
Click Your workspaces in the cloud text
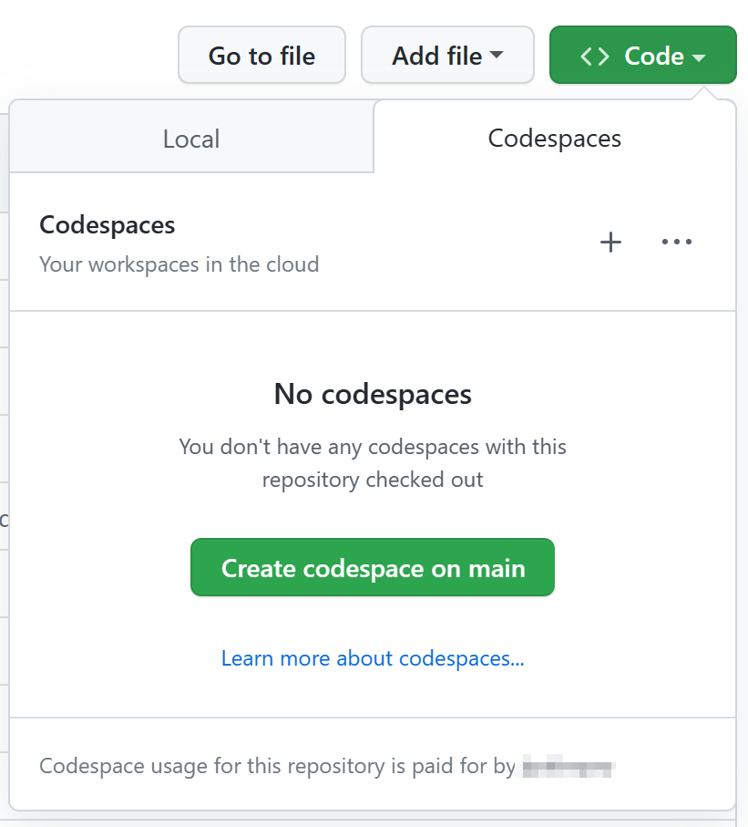coord(179,264)
